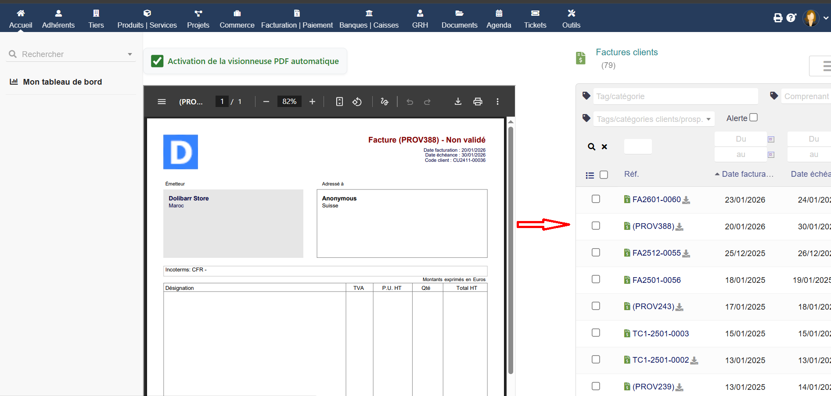Open invoice FA2512-0055 link
Viewport: 831px width, 396px height.
pyautogui.click(x=656, y=253)
